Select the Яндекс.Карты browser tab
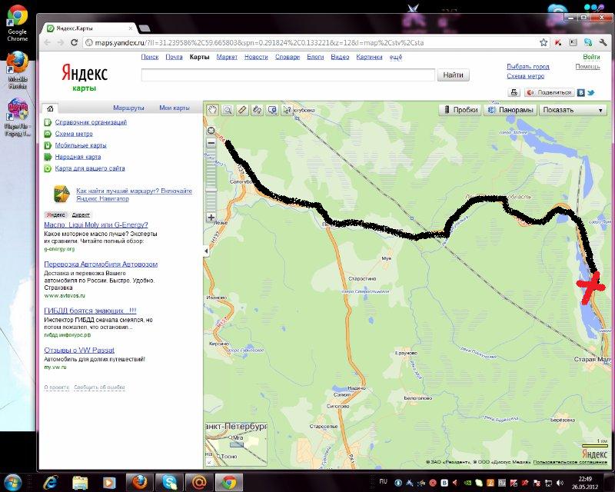Image resolution: width=615 pixels, height=492 pixels. pos(89,28)
